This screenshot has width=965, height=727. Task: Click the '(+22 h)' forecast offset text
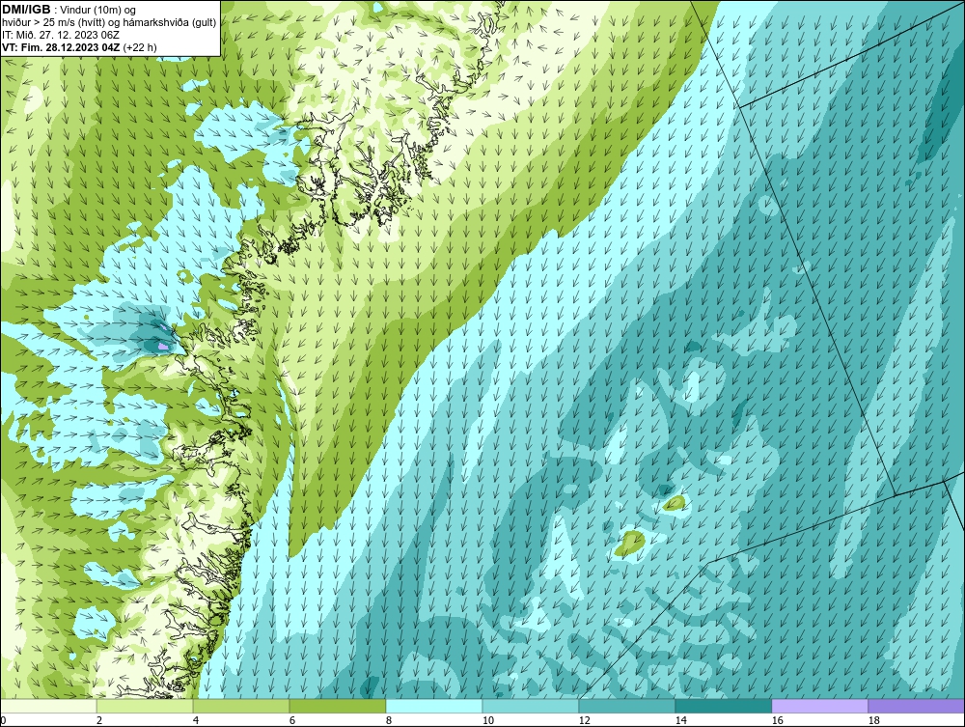(140, 47)
